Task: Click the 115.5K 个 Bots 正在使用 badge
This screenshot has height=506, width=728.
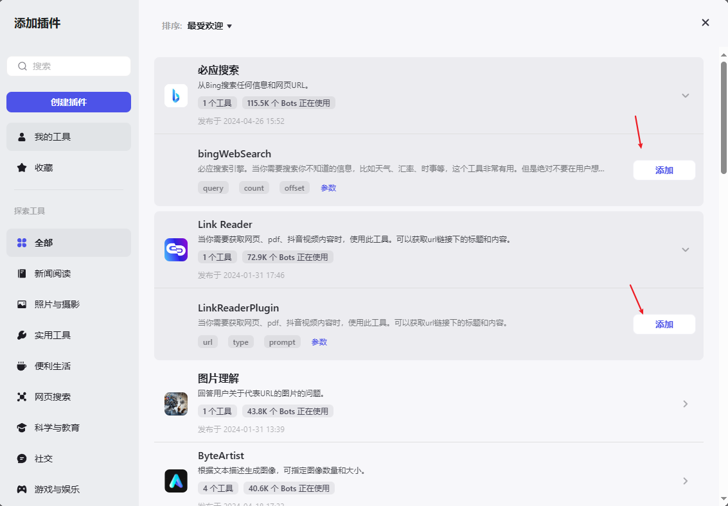Action: click(289, 103)
